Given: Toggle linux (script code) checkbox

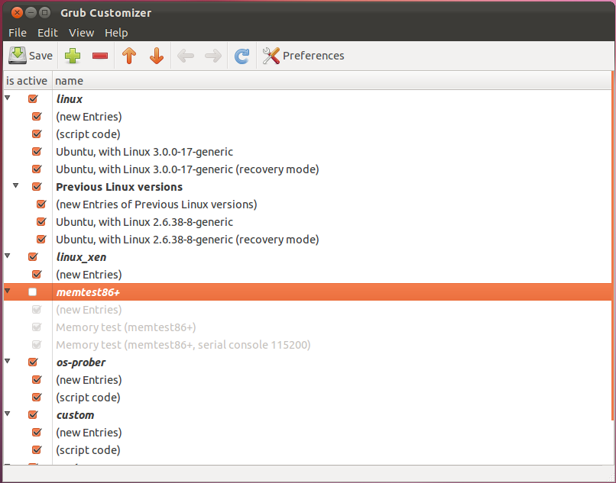Looking at the screenshot, I should 37,134.
